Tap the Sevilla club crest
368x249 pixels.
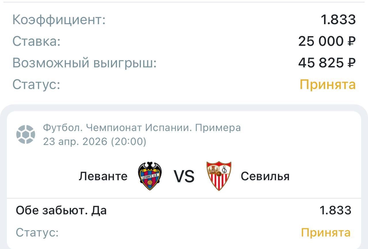(219, 176)
